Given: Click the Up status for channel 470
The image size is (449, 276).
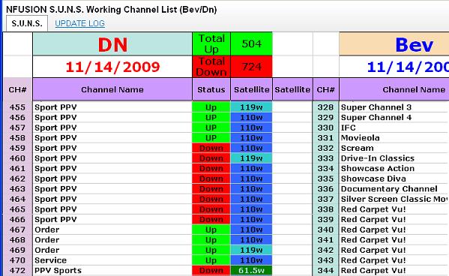Looking at the screenshot, I should (211, 260).
